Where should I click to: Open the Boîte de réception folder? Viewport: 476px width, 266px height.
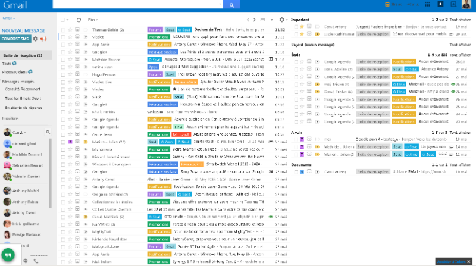(23, 55)
